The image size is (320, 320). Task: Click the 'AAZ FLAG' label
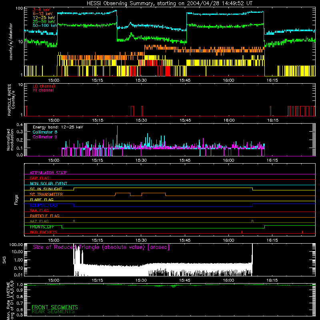click(x=39, y=221)
